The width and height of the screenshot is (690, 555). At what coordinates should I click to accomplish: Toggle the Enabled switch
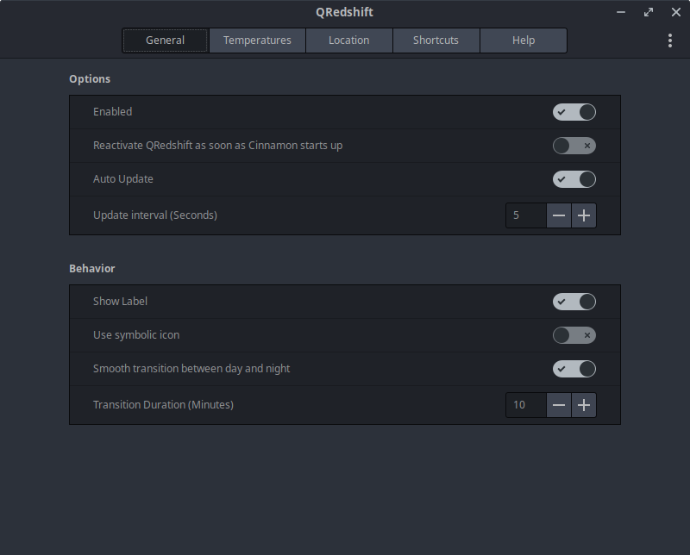(574, 112)
